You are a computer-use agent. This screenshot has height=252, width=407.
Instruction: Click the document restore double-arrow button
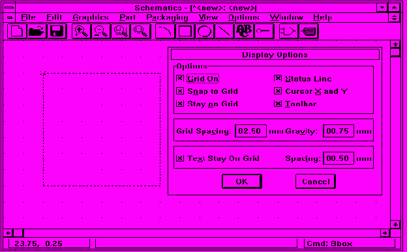point(394,18)
